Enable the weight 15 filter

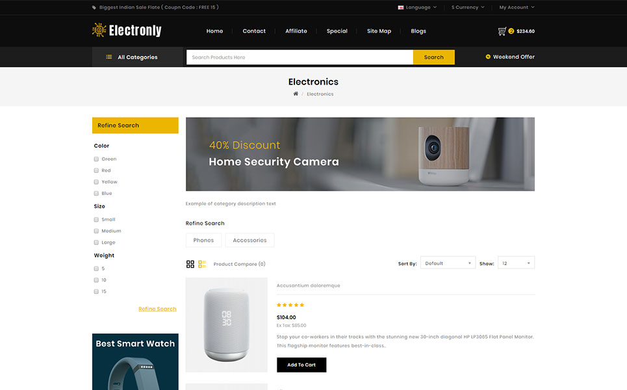(x=96, y=291)
